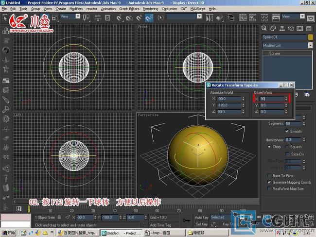
Task: Select the Chop radio button
Action: click(x=269, y=147)
